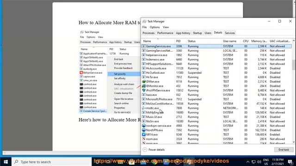This screenshot has width=296, height=166.
Task: Click the BdVpnService.exe icon in document image
Action: 81,73
